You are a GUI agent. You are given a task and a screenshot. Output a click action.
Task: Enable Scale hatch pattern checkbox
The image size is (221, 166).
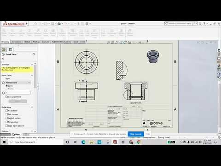[x=6, y=126]
